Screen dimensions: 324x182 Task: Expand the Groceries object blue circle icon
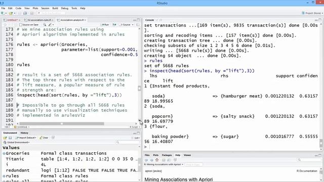coord(4,153)
